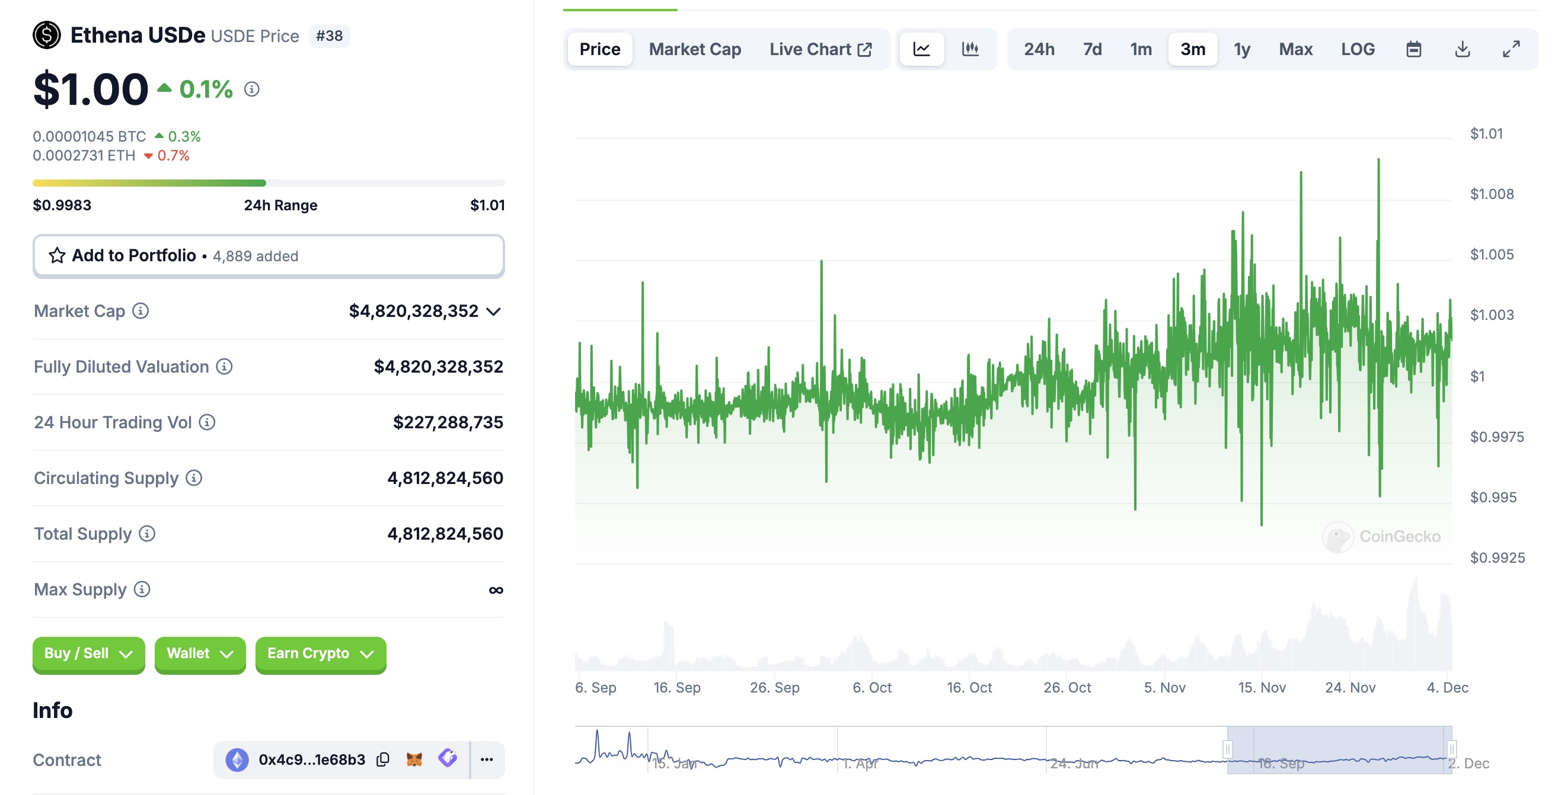Add token to MetaMask via fox icon
Viewport: 1558px width, 795px height.
(x=414, y=759)
